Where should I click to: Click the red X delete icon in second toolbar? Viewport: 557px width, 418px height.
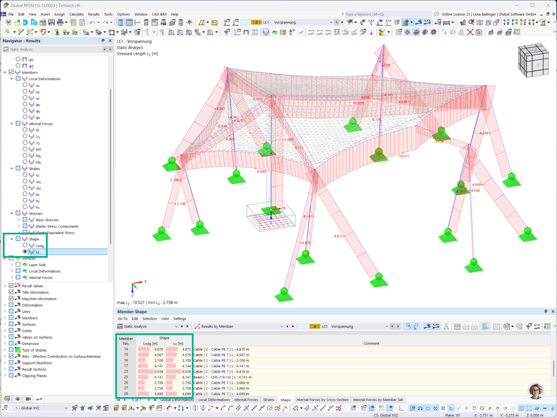pos(470,32)
